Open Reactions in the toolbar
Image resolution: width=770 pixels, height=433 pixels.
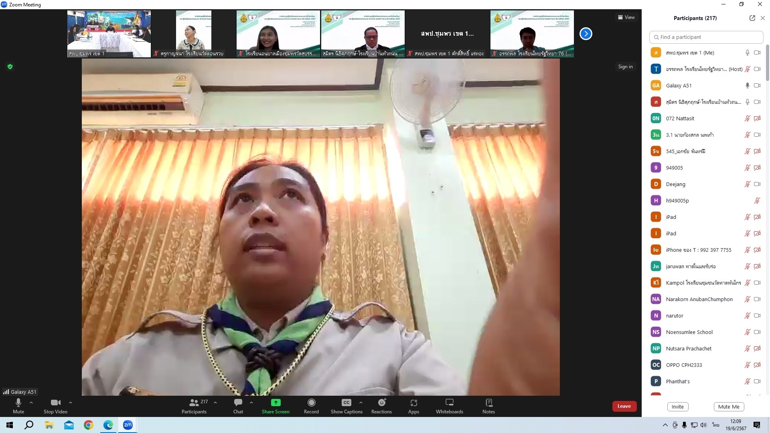pos(381,403)
